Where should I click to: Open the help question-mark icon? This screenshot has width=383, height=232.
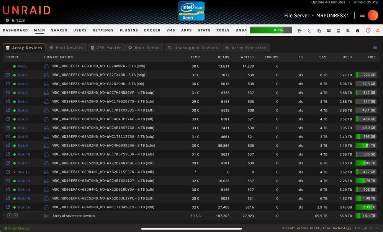pos(358,31)
